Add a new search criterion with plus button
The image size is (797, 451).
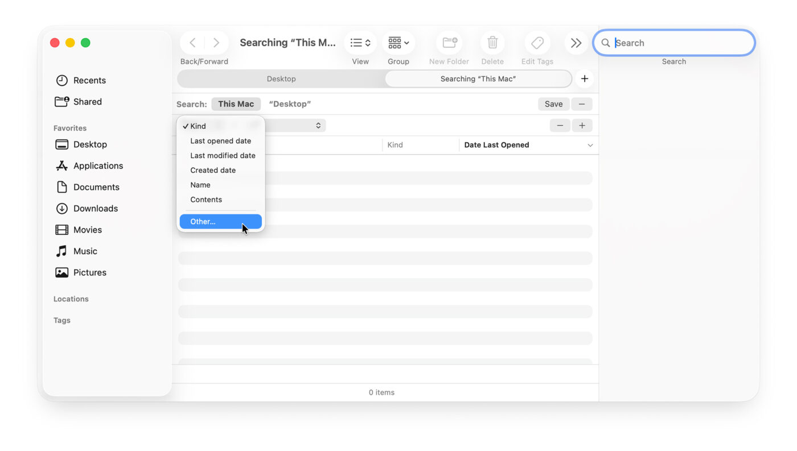582,125
